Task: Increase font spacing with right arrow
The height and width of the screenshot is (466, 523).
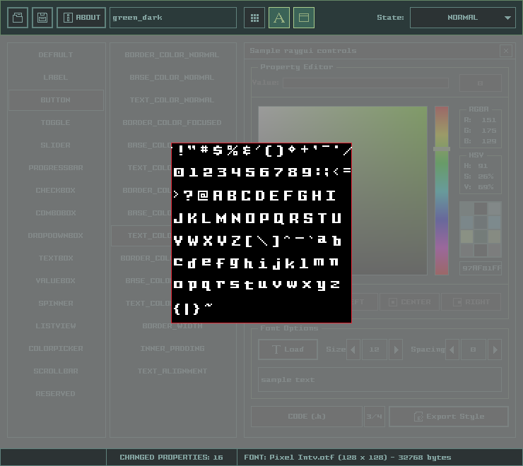Action: point(495,349)
